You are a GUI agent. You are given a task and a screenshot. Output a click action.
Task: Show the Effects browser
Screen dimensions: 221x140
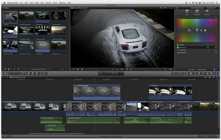187,74
